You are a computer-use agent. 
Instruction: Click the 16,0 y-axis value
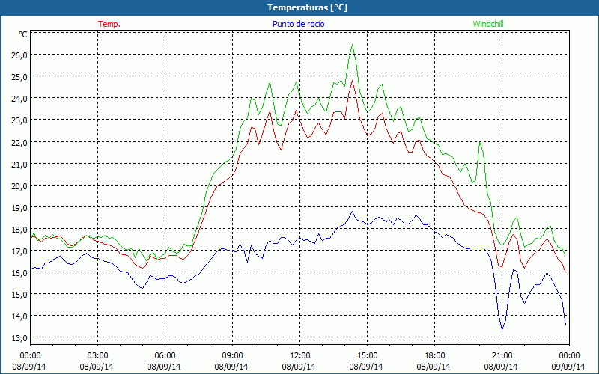tap(19, 273)
